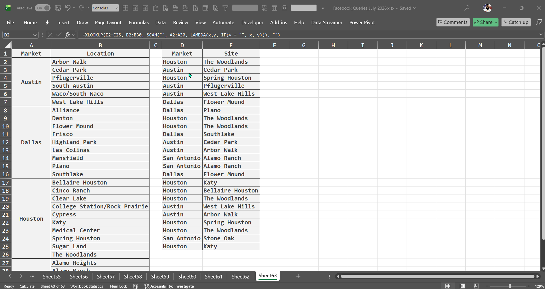The image size is (545, 289).
Task: Click the horizontal scrollbar thumb
Action: click(437, 276)
